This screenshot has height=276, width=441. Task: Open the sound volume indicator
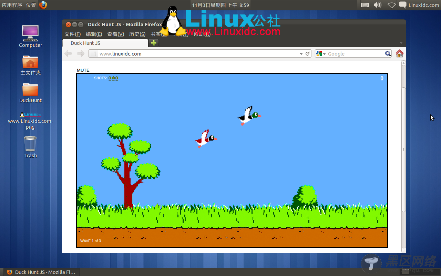point(378,5)
